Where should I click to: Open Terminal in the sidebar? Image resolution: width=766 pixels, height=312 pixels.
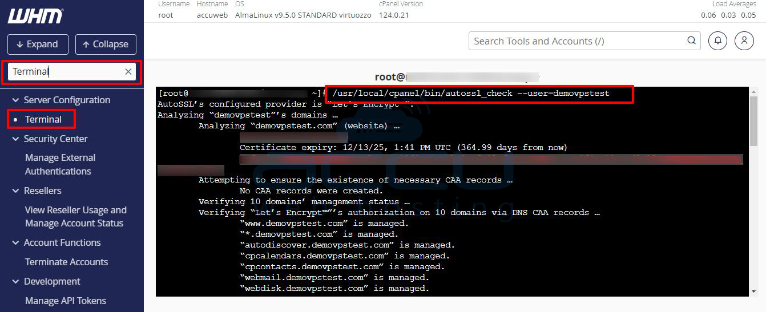pos(43,119)
